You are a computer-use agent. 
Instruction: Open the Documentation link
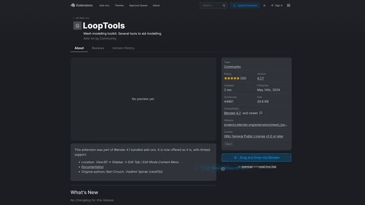[92, 167]
